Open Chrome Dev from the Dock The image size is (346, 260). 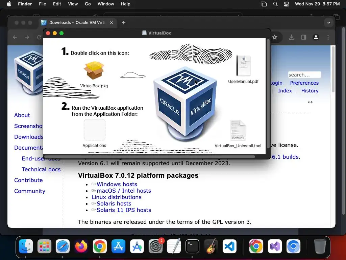pyautogui.click(x=256, y=246)
